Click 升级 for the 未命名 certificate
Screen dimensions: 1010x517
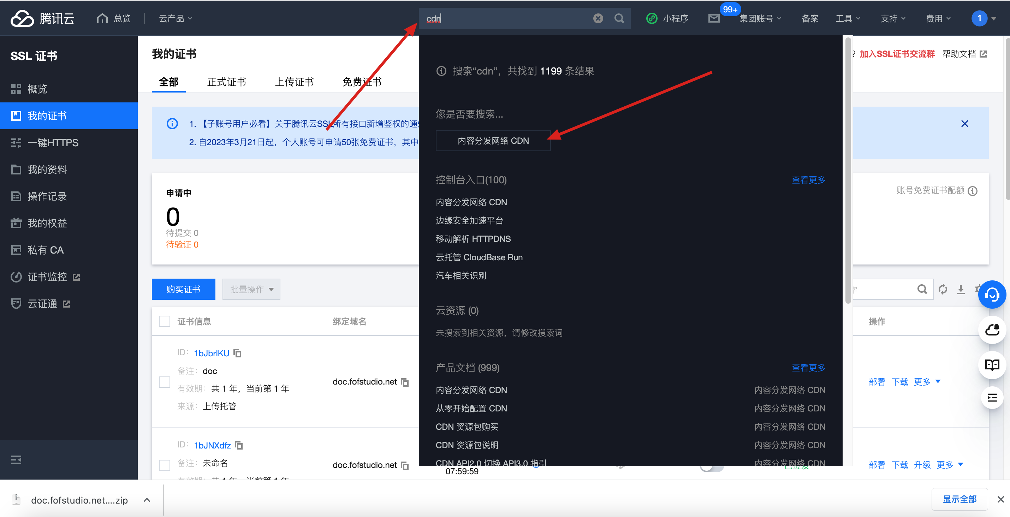(x=922, y=465)
